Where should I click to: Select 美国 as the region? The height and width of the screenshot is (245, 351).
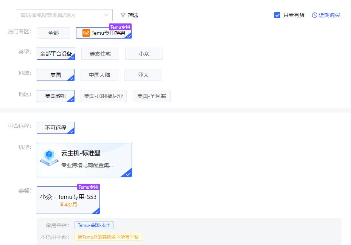pos(56,75)
